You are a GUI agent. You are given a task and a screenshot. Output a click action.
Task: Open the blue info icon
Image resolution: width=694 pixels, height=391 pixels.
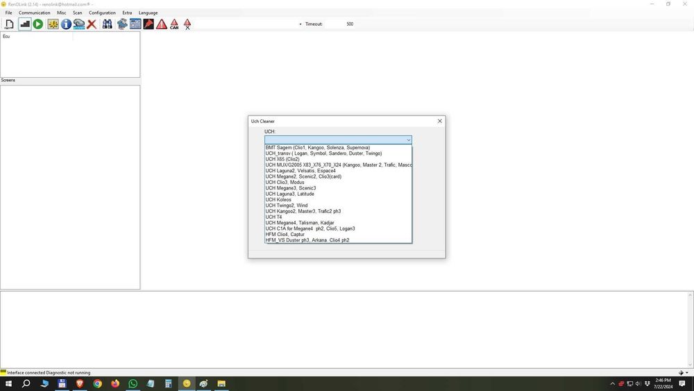(66, 24)
